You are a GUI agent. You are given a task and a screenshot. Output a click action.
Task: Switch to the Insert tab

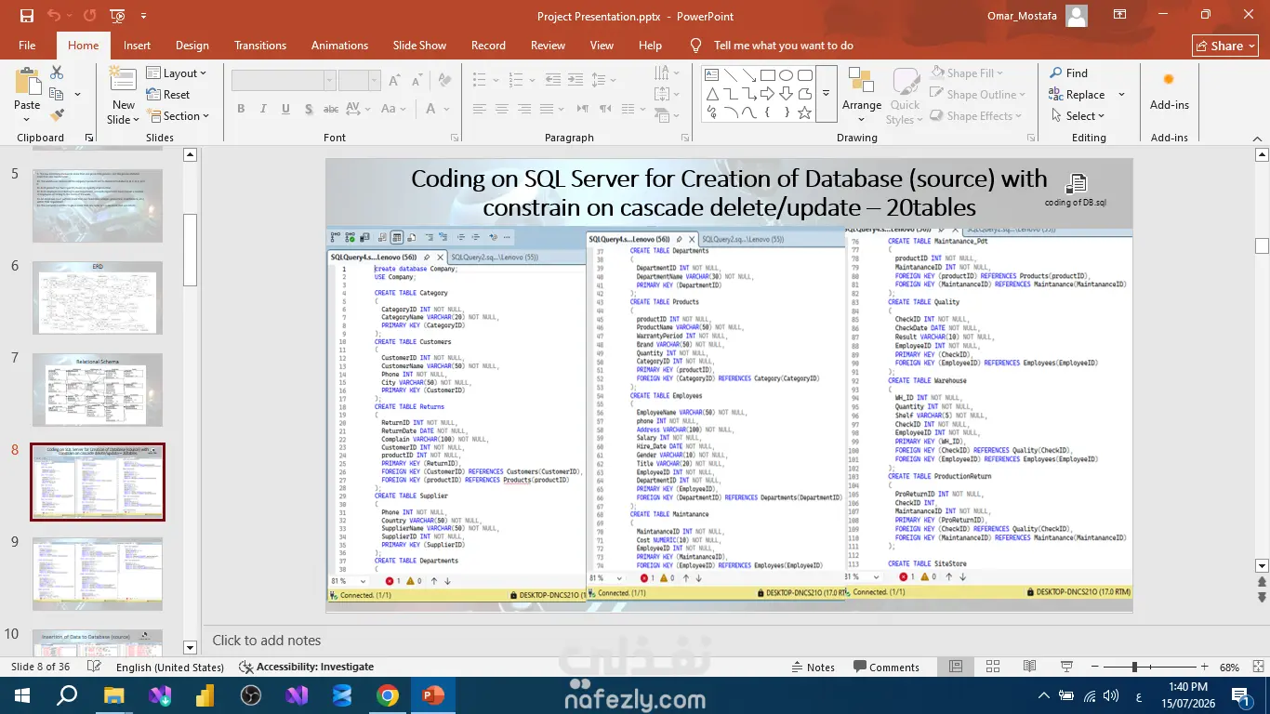[x=137, y=46]
